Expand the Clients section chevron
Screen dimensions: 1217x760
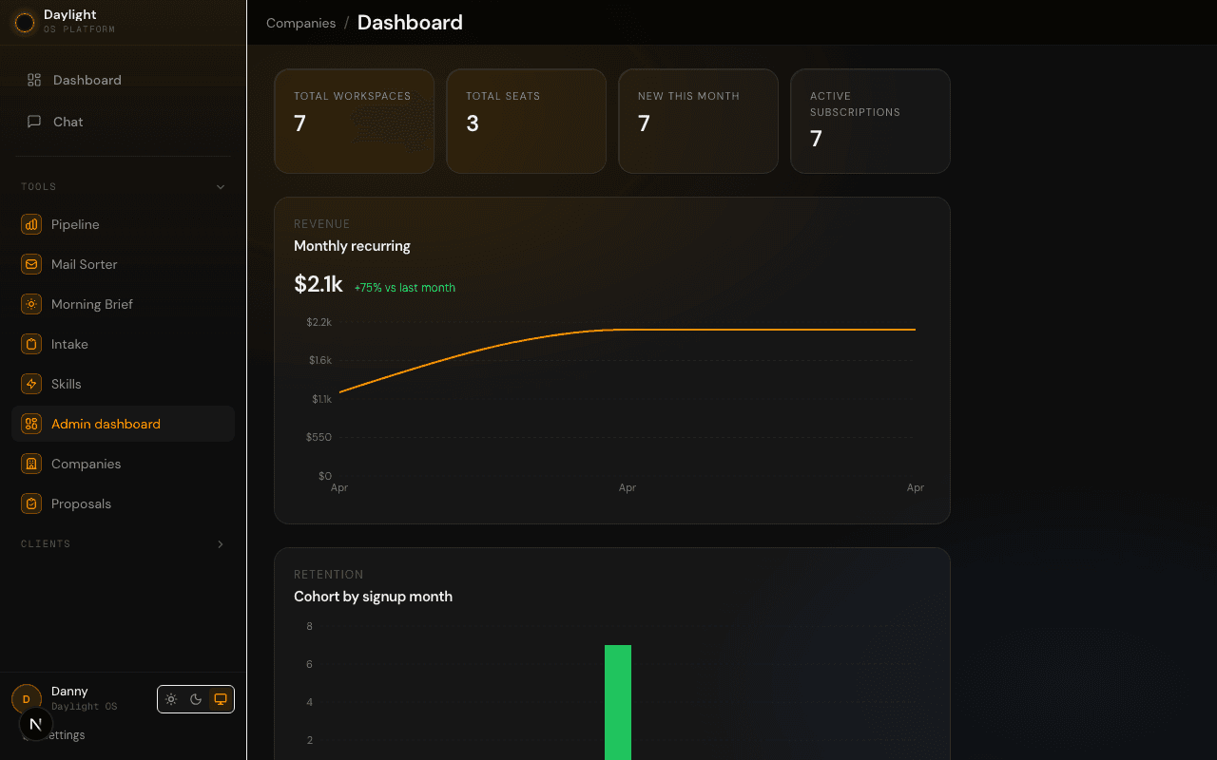[x=221, y=544]
